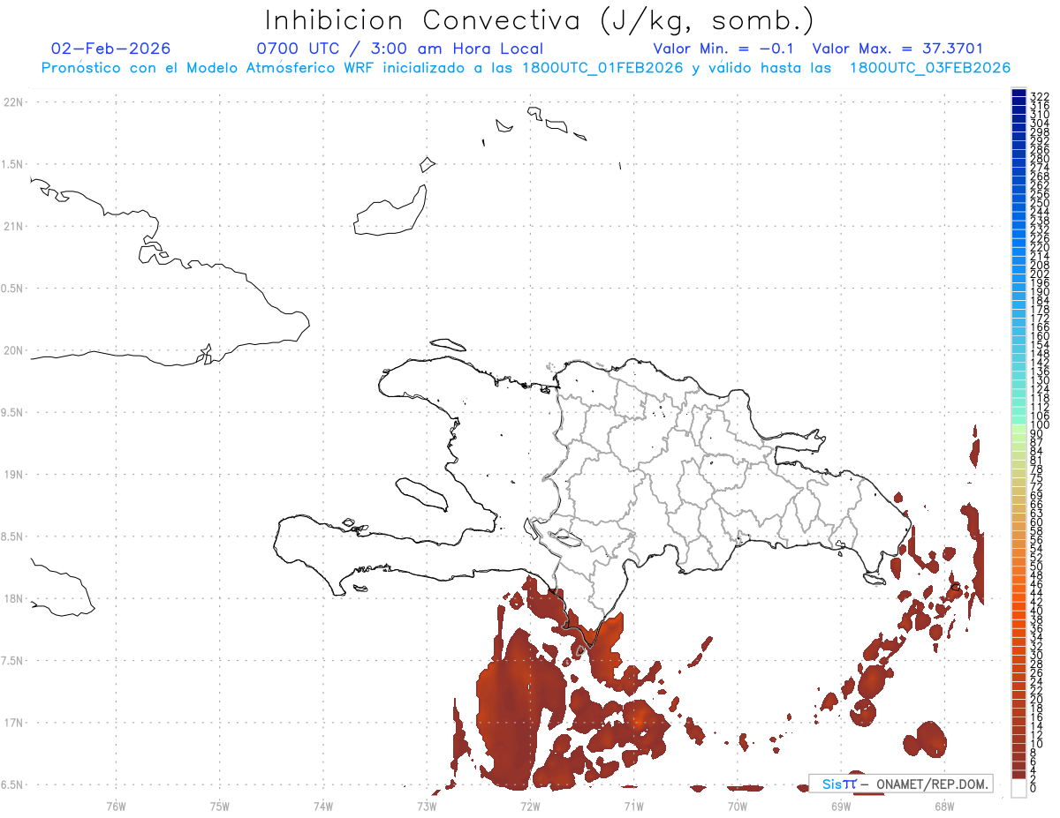Click the '19N' latitude label
1060x818 pixels.
12,474
